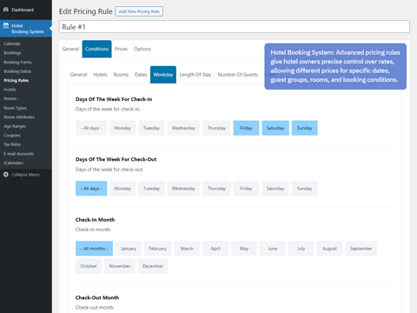Open Room Types in the sidebar
This screenshot has width=417, height=313.
pos(15,108)
